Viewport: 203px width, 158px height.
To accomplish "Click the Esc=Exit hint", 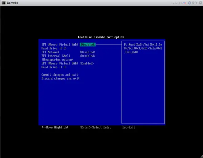I will [129, 127].
